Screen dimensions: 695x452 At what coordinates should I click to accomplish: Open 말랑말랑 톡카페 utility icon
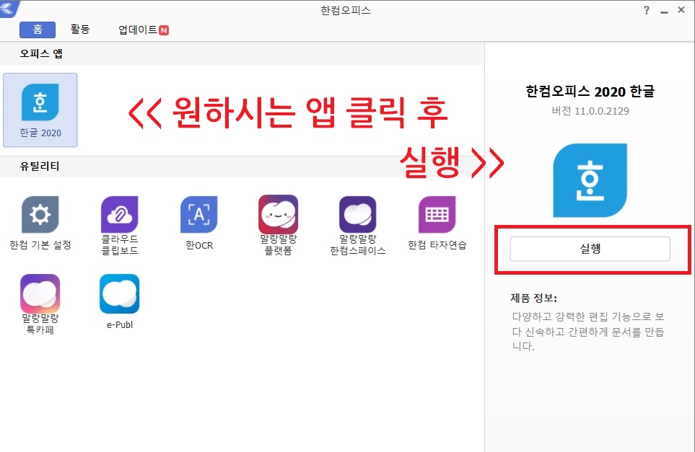click(40, 293)
